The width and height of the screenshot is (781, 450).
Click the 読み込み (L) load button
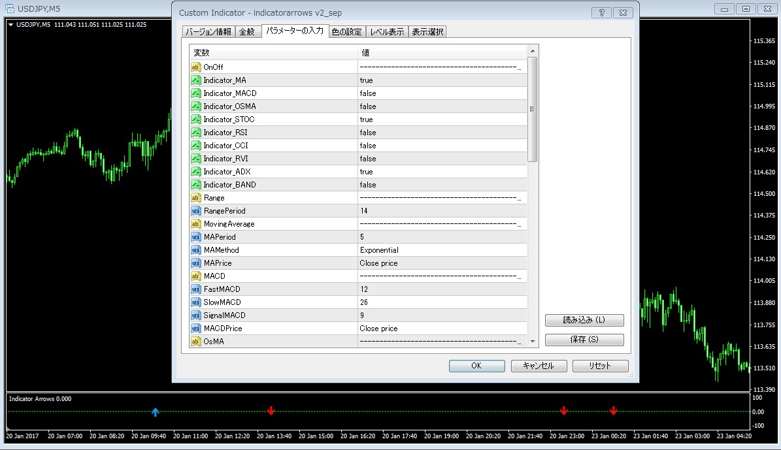tap(584, 320)
